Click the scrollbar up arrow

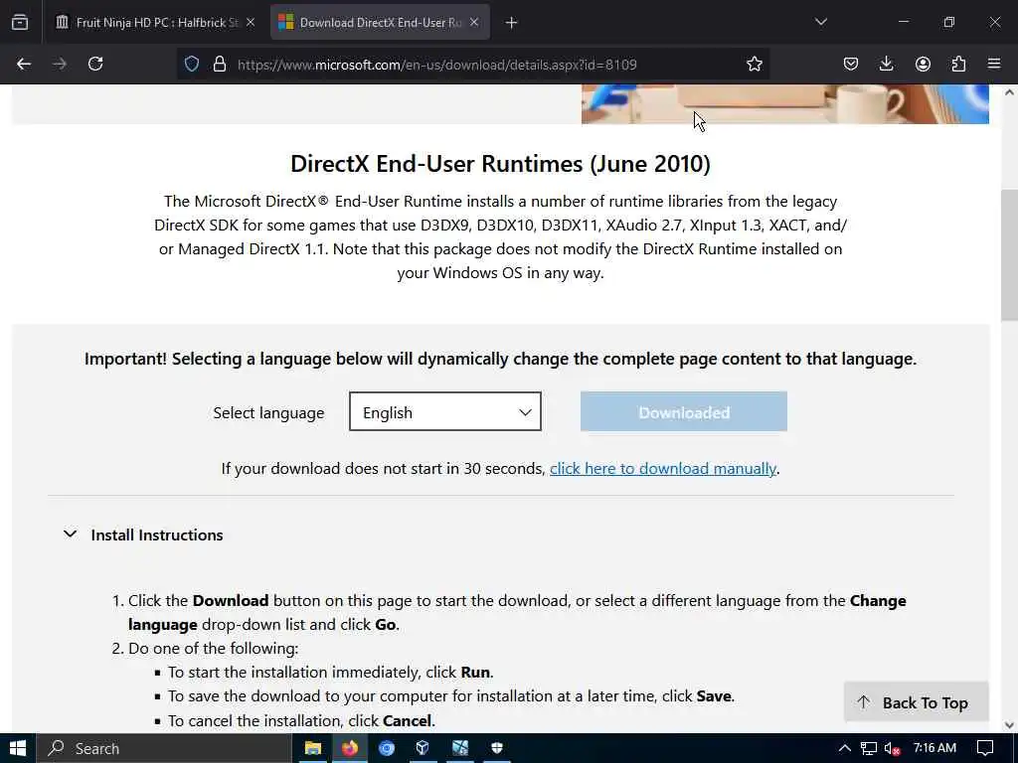1009,92
